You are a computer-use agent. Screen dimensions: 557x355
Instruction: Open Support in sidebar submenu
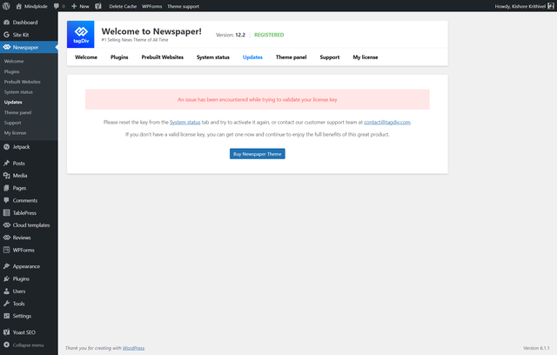click(13, 123)
